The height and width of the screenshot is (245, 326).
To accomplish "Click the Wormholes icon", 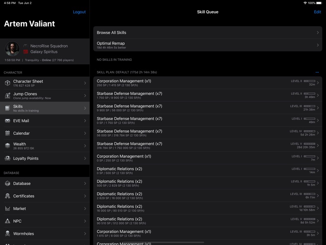I will [7, 234].
